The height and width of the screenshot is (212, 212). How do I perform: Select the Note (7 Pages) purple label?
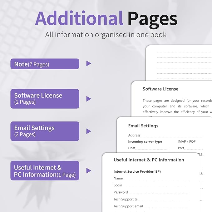tap(45, 64)
